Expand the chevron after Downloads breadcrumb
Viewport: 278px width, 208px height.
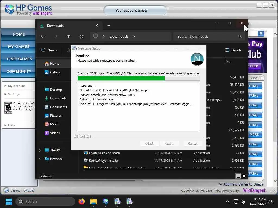[x=134, y=36]
